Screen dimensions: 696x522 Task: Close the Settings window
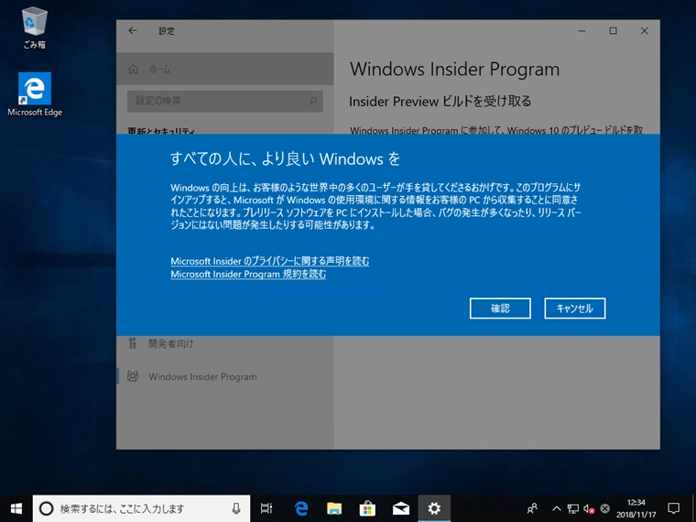tap(644, 30)
